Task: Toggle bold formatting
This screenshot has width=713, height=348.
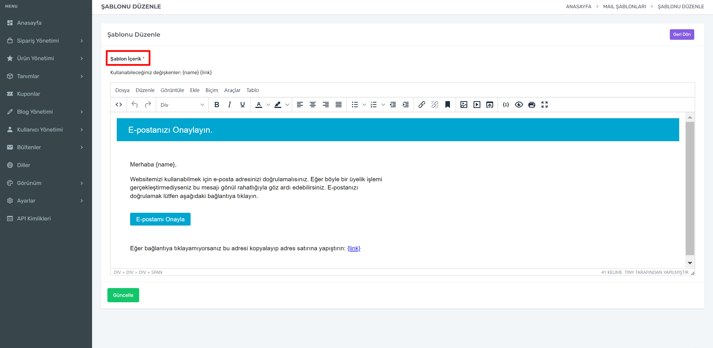Action: point(217,105)
